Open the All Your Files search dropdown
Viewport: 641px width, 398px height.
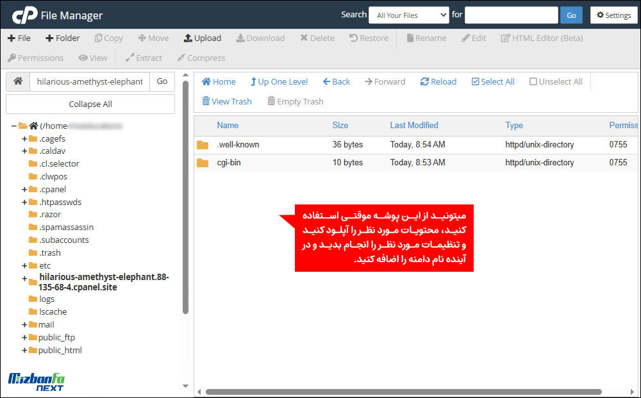coord(408,15)
